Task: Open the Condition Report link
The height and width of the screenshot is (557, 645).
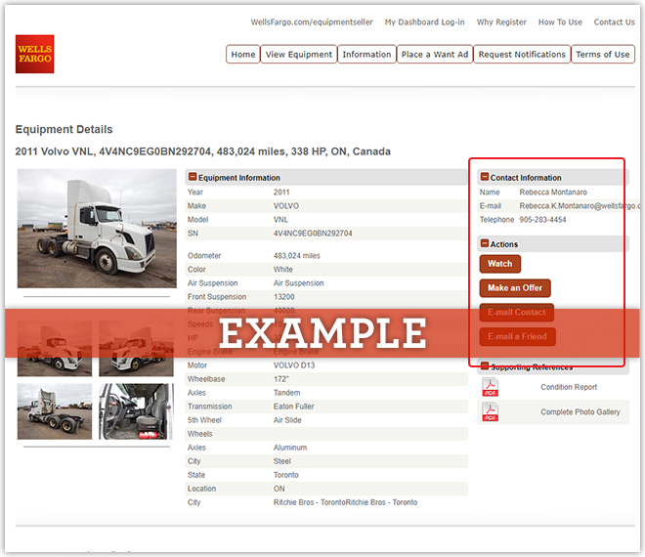Action: (569, 387)
